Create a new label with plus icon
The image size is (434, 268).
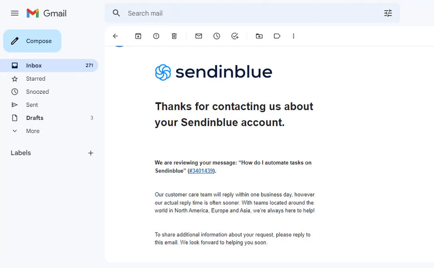(91, 153)
